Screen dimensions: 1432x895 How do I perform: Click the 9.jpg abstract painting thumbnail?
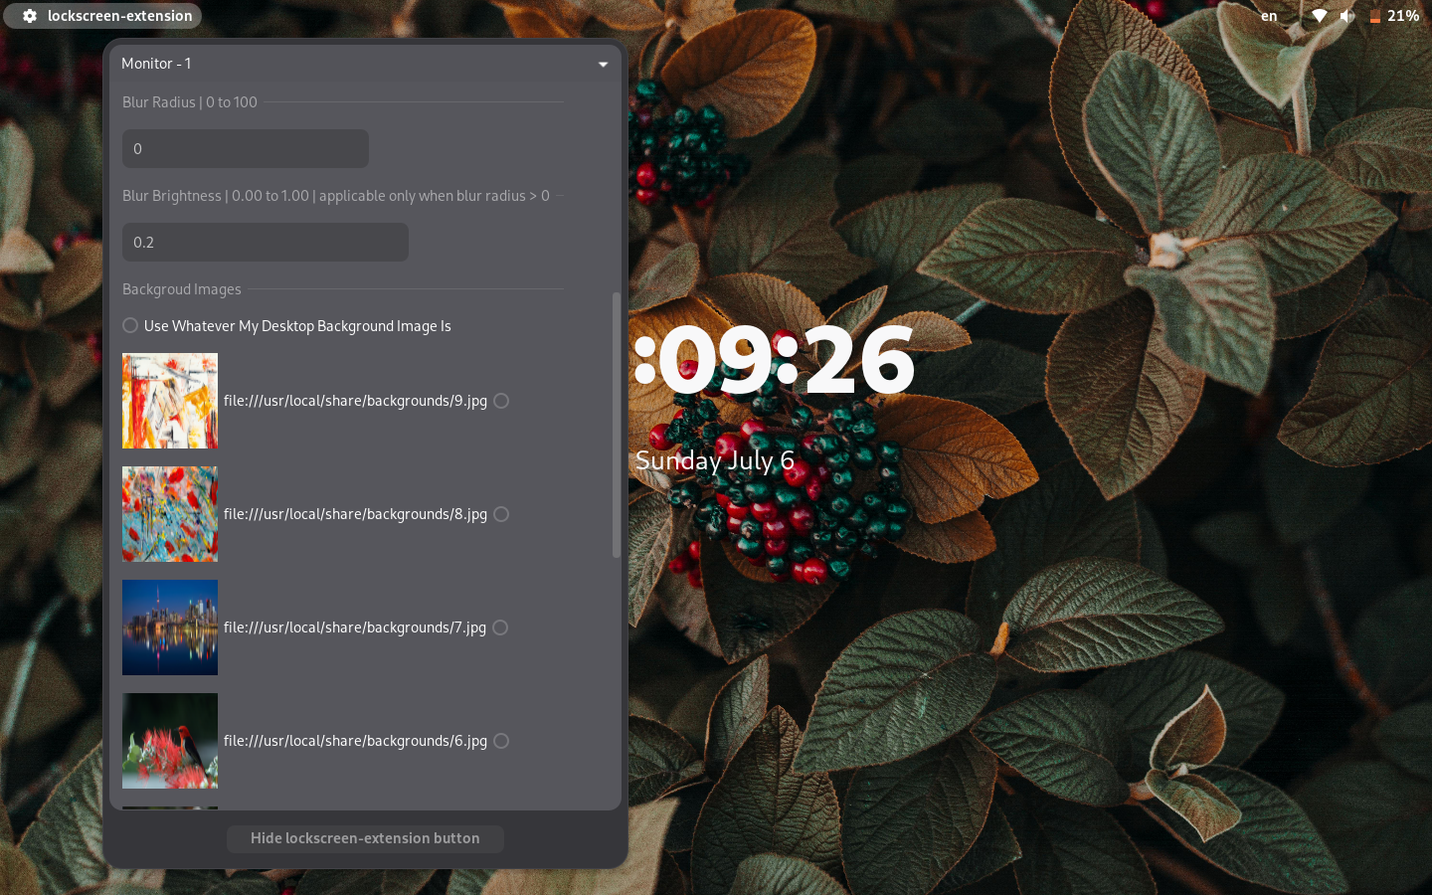click(170, 401)
